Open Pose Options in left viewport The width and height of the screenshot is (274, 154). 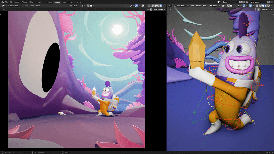159,9
